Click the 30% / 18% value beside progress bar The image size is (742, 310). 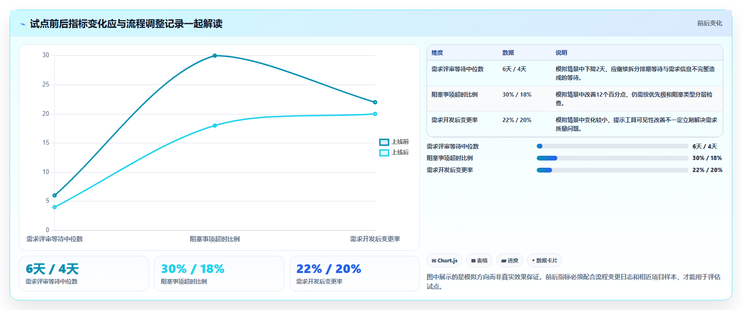pyautogui.click(x=707, y=158)
